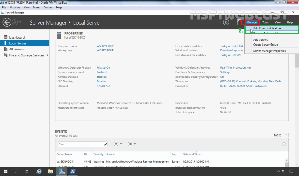Open the filter criteria list dropdown
This screenshot has height=176, width=299.
click(118, 144)
